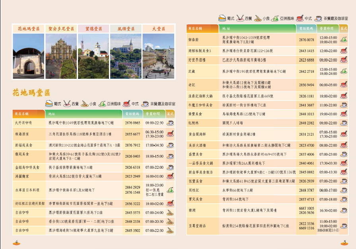Click the 西餐 icon in top-right legend
Screen dimensions: 356x249
click(240, 18)
